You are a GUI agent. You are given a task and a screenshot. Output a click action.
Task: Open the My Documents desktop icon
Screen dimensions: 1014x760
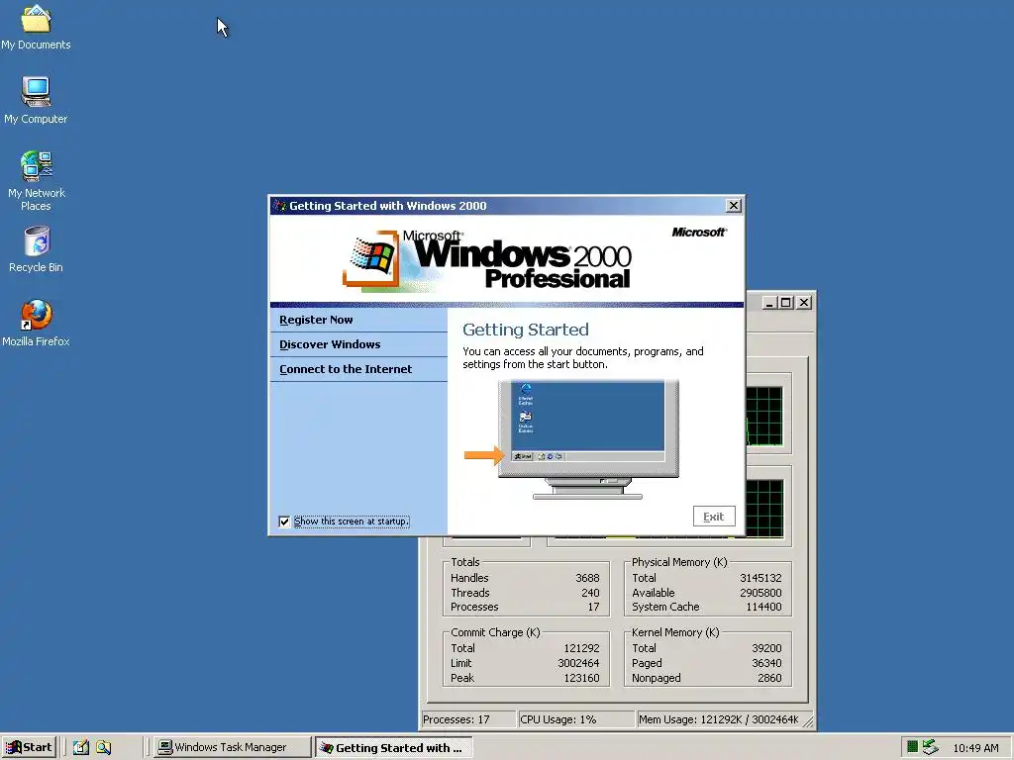coord(37,27)
